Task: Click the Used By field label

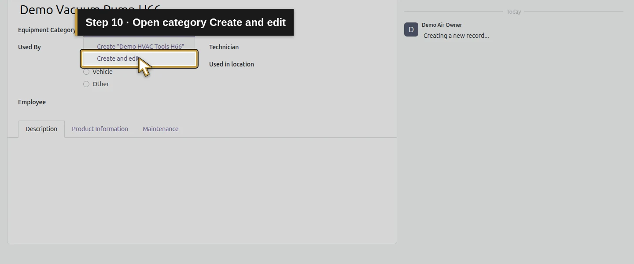Action: tap(29, 47)
